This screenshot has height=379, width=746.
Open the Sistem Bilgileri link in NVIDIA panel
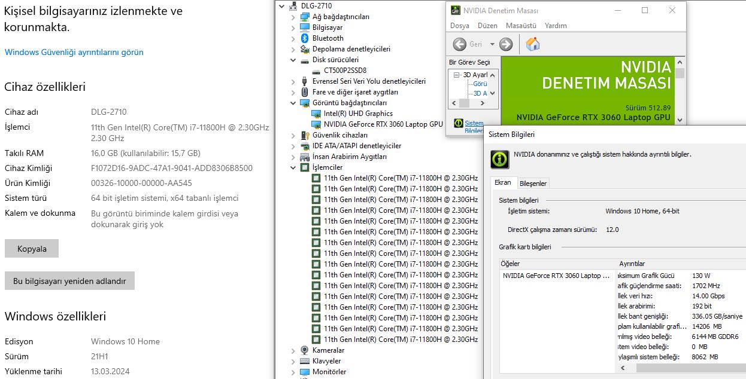coord(474,127)
